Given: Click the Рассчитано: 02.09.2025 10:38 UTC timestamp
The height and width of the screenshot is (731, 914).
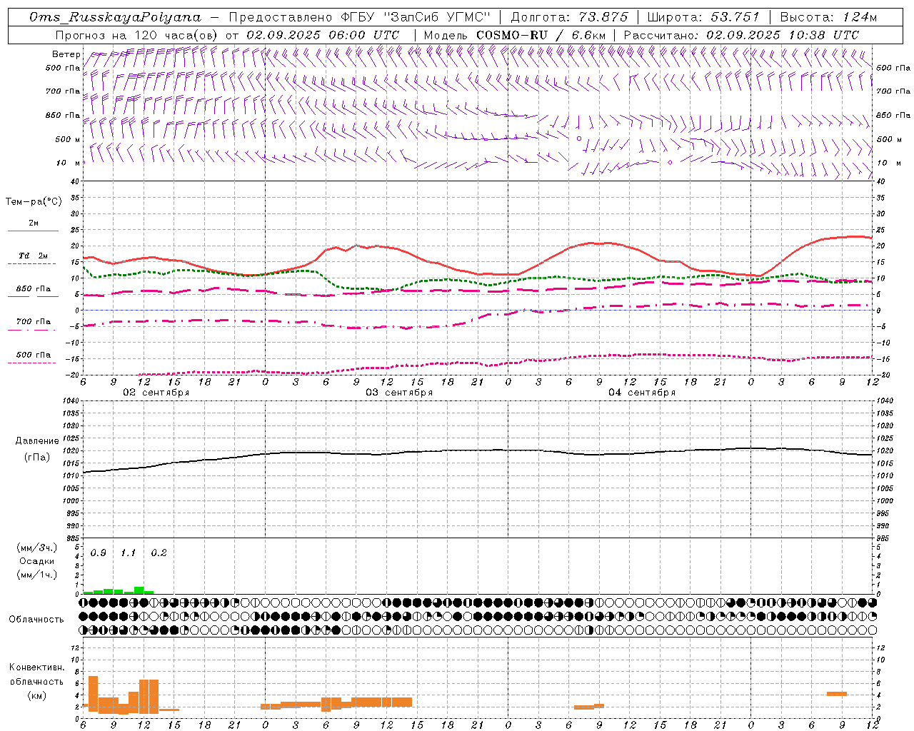Looking at the screenshot, I should 741,35.
